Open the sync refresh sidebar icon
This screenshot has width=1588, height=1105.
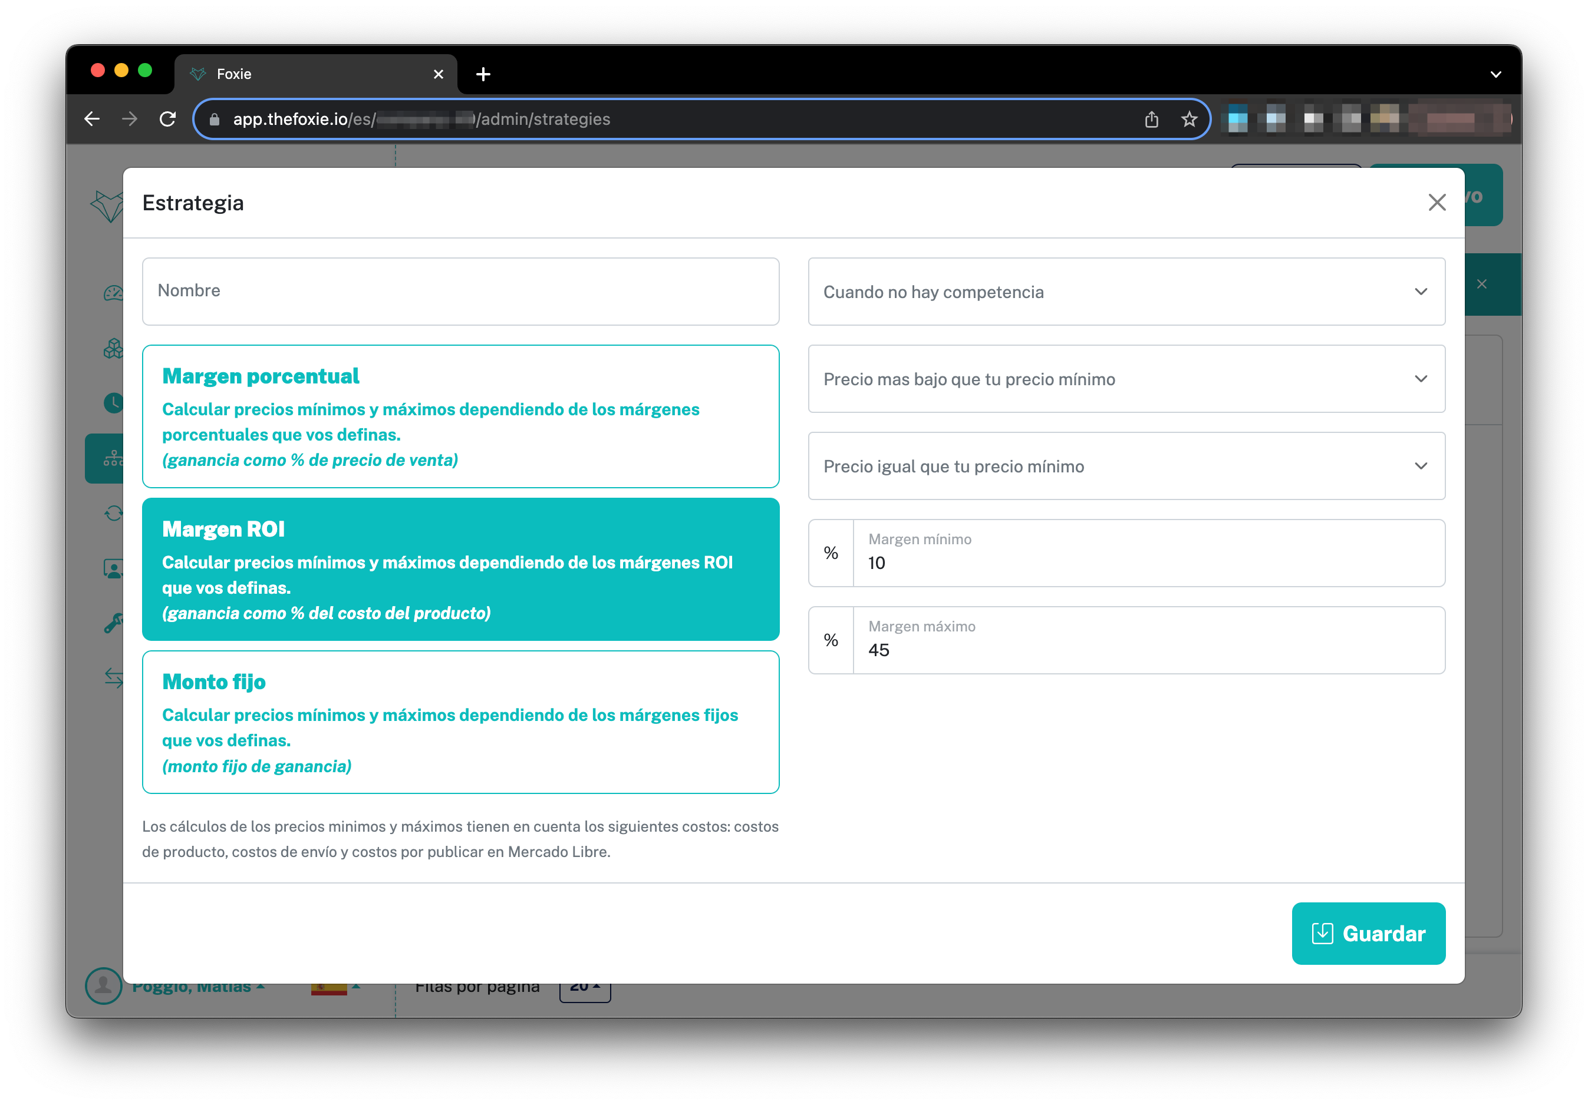[x=113, y=513]
